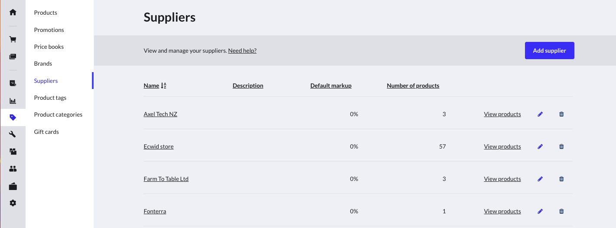This screenshot has width=616, height=228.
Task: Edit Axel Tech NZ with pencil icon
Action: click(540, 114)
